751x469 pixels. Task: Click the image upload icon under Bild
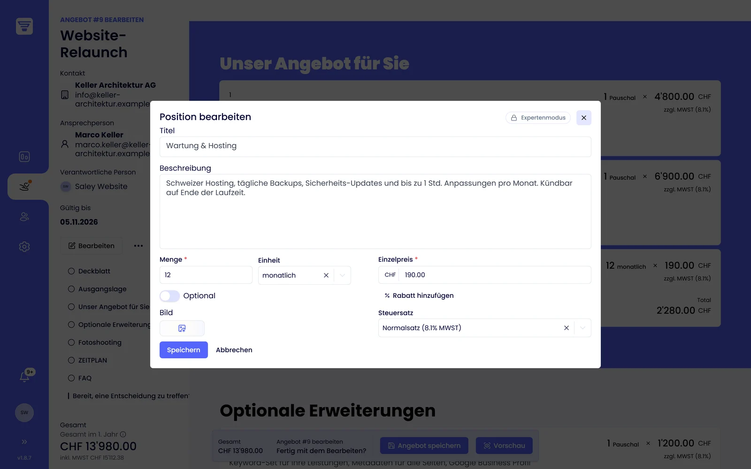click(182, 328)
